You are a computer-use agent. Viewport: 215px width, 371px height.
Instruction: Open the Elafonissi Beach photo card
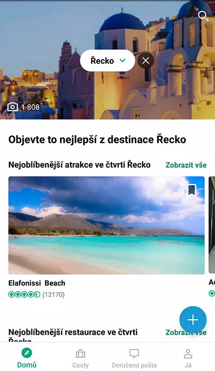coord(107,225)
